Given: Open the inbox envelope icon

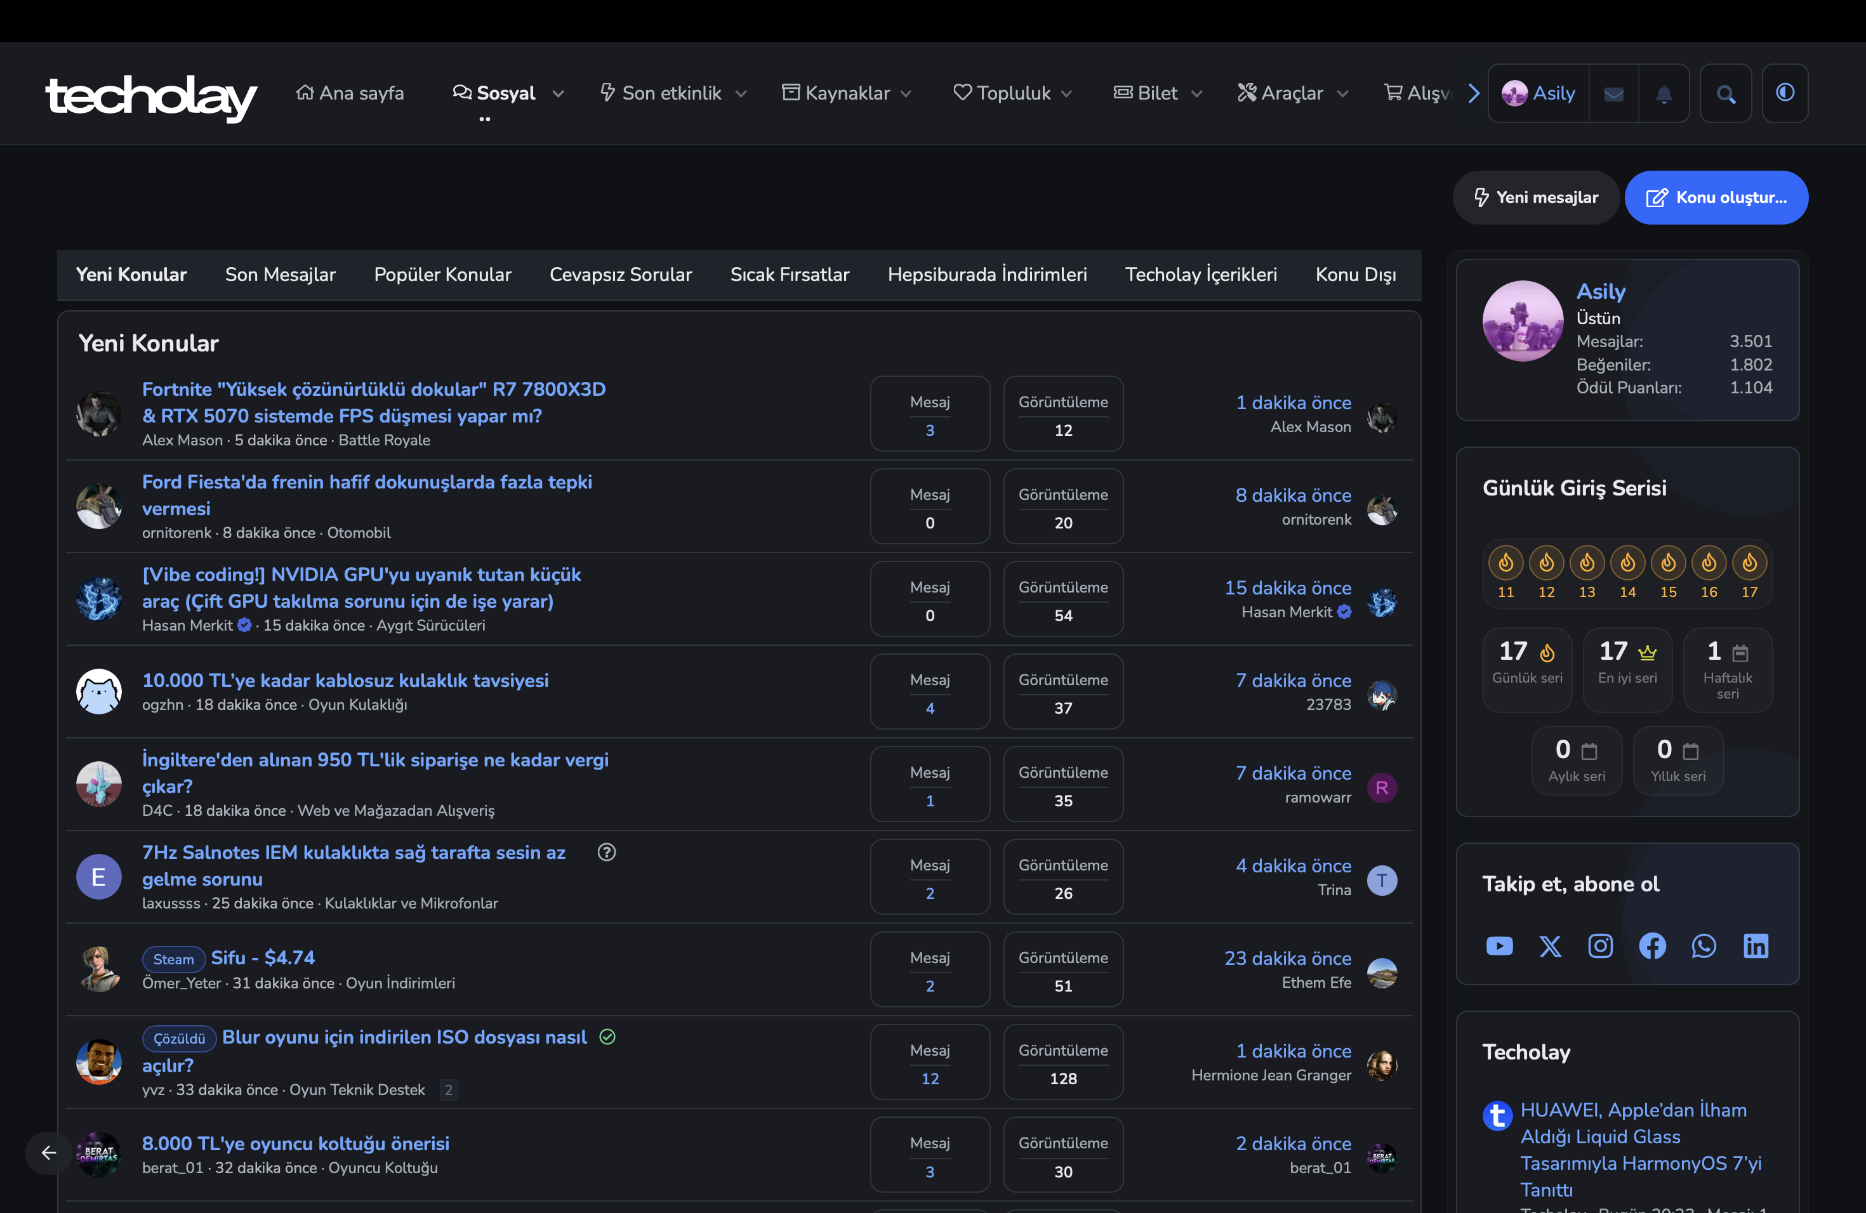Looking at the screenshot, I should point(1613,94).
